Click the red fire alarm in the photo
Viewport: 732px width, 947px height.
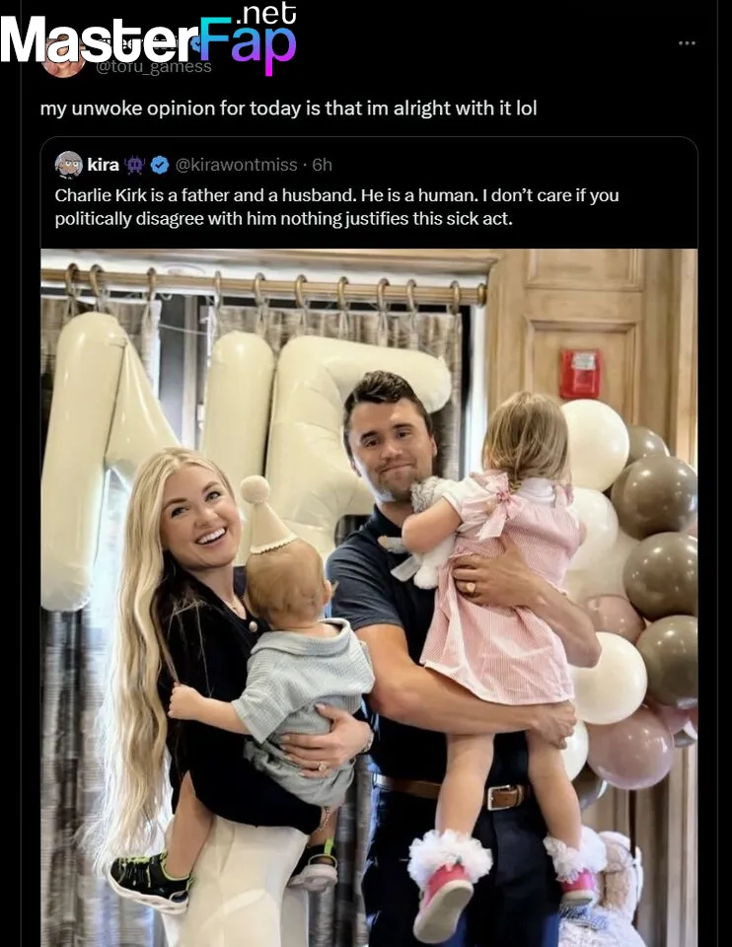(579, 374)
